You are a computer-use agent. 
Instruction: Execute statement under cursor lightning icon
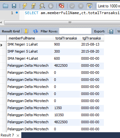[34, 6]
